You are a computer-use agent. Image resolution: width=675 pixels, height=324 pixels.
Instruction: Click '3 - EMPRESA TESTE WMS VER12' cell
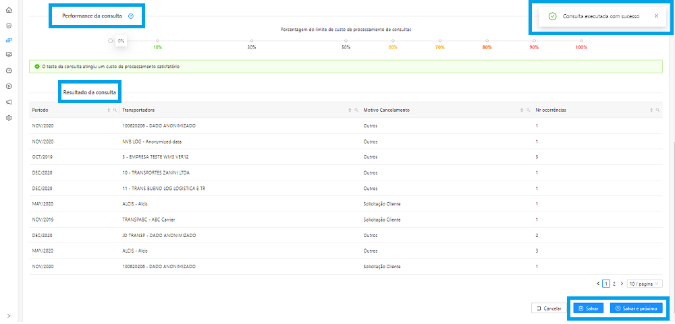[155, 157]
